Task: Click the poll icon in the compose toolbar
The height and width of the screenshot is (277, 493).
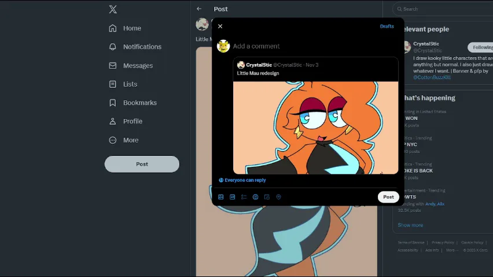Action: [244, 197]
